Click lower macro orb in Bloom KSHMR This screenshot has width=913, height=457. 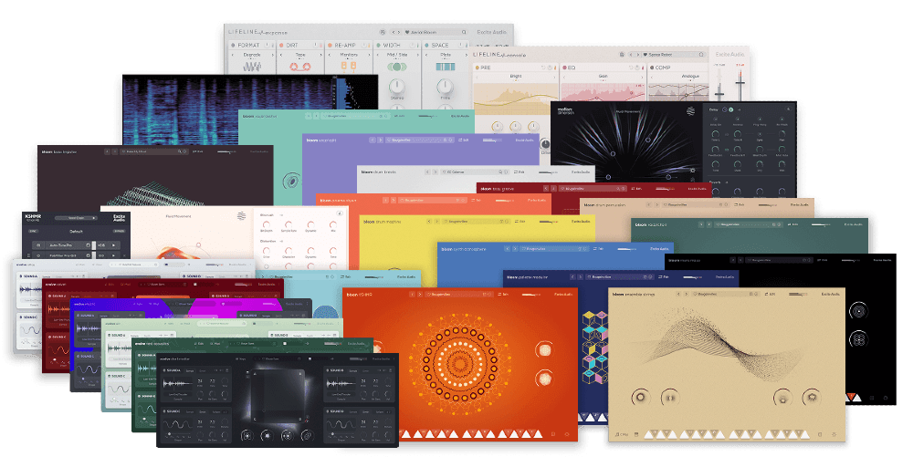pos(544,379)
